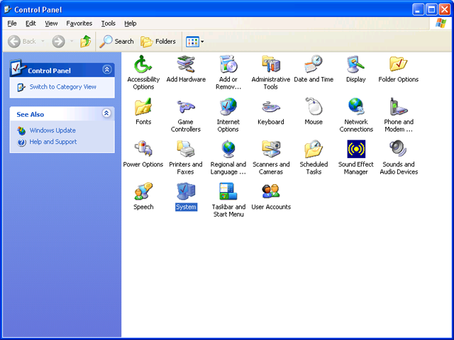Collapse the See Also sidebar section
The height and width of the screenshot is (340, 454).
pyautogui.click(x=106, y=113)
